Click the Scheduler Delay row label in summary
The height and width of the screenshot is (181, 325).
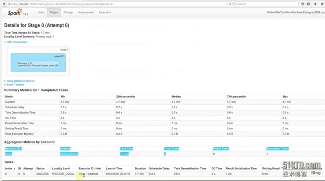click(x=15, y=107)
